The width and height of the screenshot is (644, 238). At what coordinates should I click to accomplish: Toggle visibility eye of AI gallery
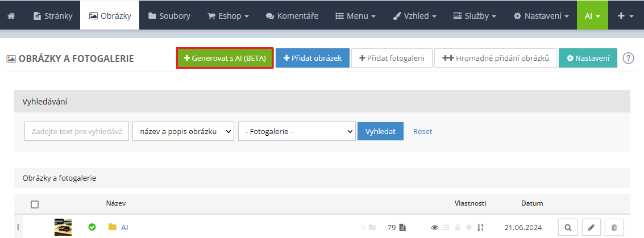pos(435,227)
